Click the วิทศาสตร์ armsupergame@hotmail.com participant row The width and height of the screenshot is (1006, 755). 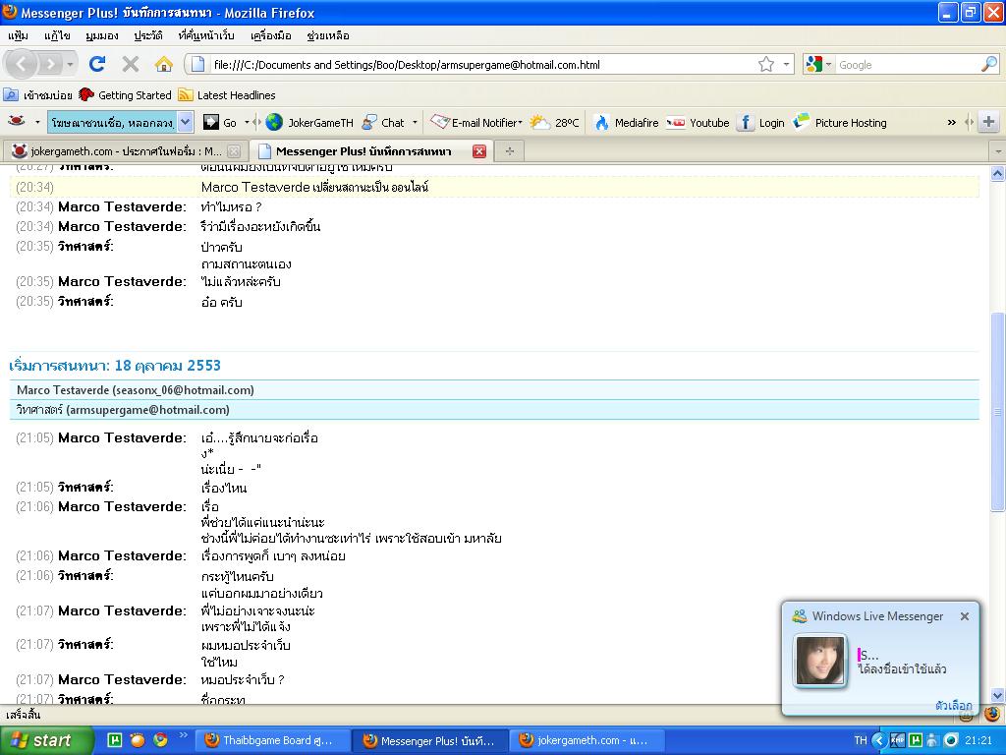pos(494,410)
